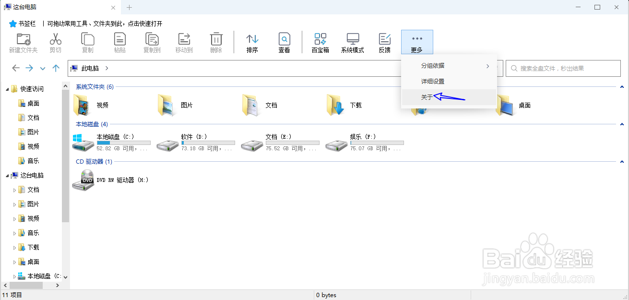Select the Entertainment (F:) drive
This screenshot has height=300, width=629.
[x=365, y=143]
